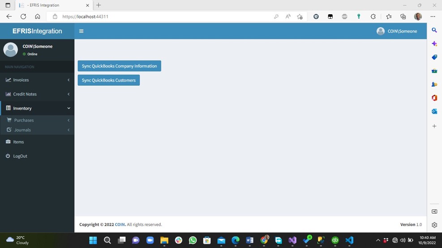
Task: Click the browser home icon
Action: point(38,17)
